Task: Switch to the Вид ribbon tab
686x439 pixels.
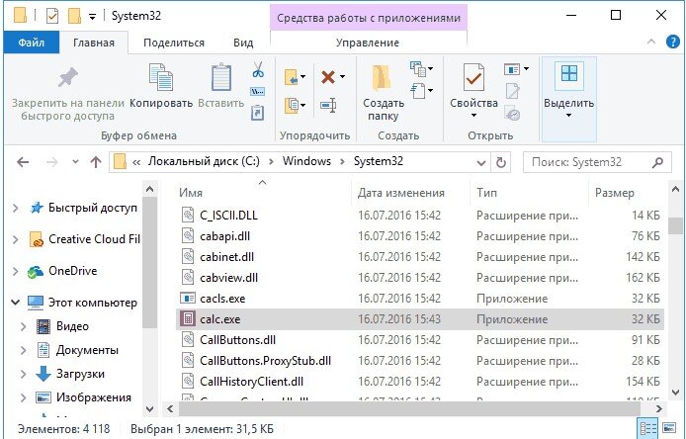Action: tap(243, 43)
